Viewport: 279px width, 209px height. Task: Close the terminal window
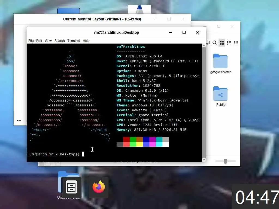point(198,32)
